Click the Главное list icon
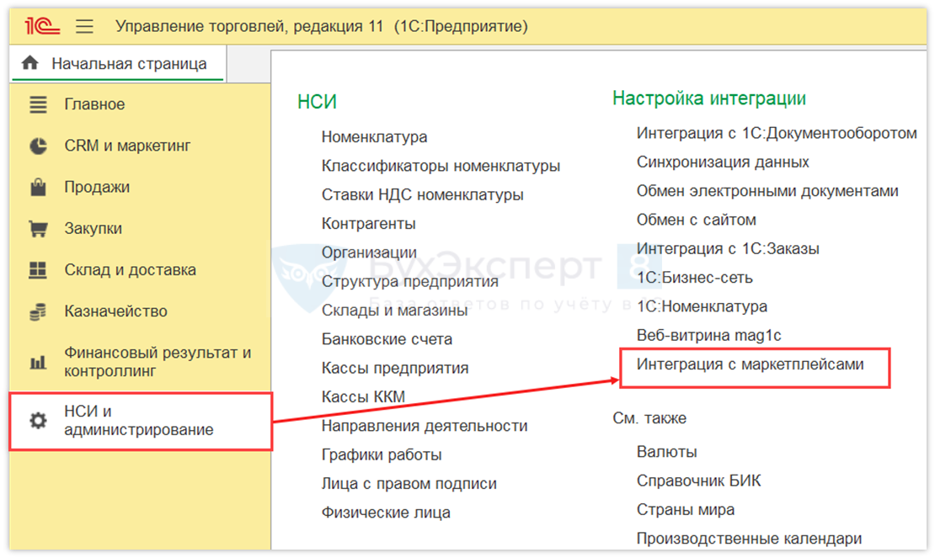Screen dimensions: 935x558 click(x=38, y=104)
